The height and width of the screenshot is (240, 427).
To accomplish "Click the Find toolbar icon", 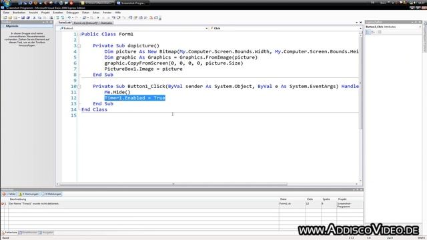I will click(x=51, y=18).
